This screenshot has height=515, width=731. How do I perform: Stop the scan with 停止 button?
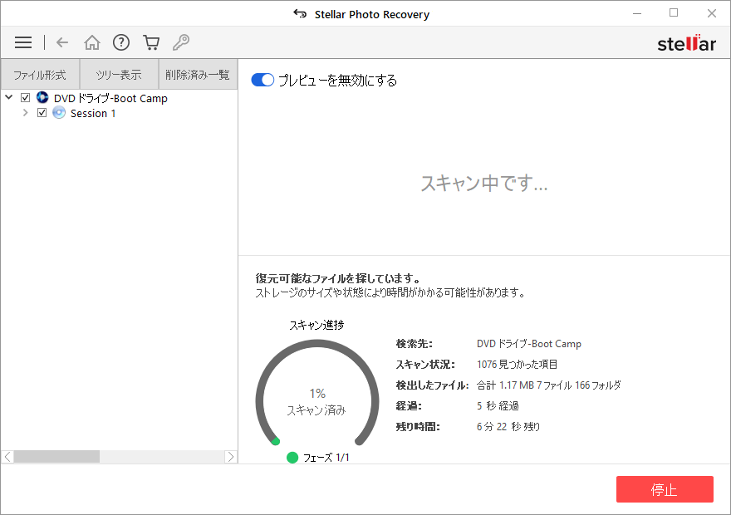[x=665, y=489]
